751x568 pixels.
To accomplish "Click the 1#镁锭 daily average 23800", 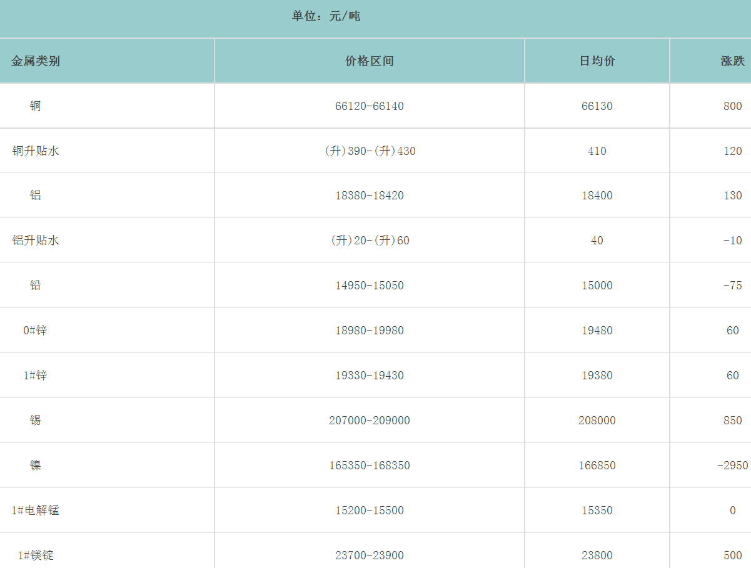I will [x=597, y=556].
